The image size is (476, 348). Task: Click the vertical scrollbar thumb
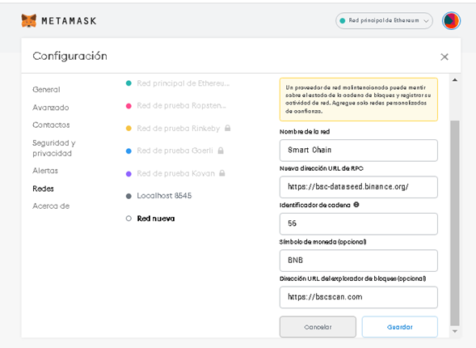455,223
